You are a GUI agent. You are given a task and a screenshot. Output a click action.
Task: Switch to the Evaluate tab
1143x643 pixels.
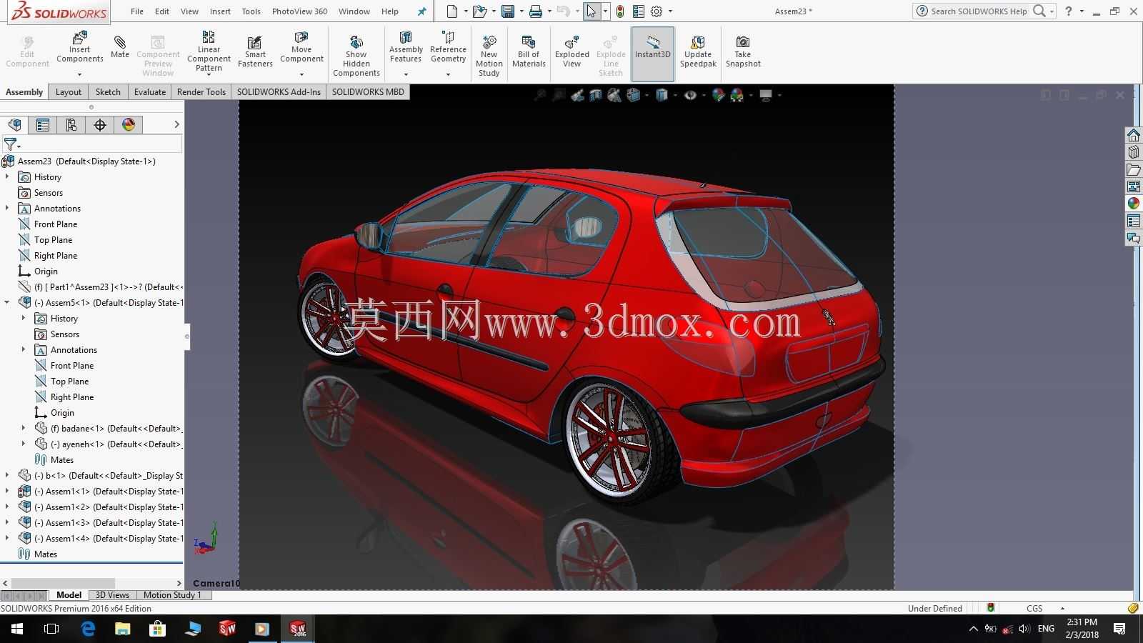click(150, 91)
